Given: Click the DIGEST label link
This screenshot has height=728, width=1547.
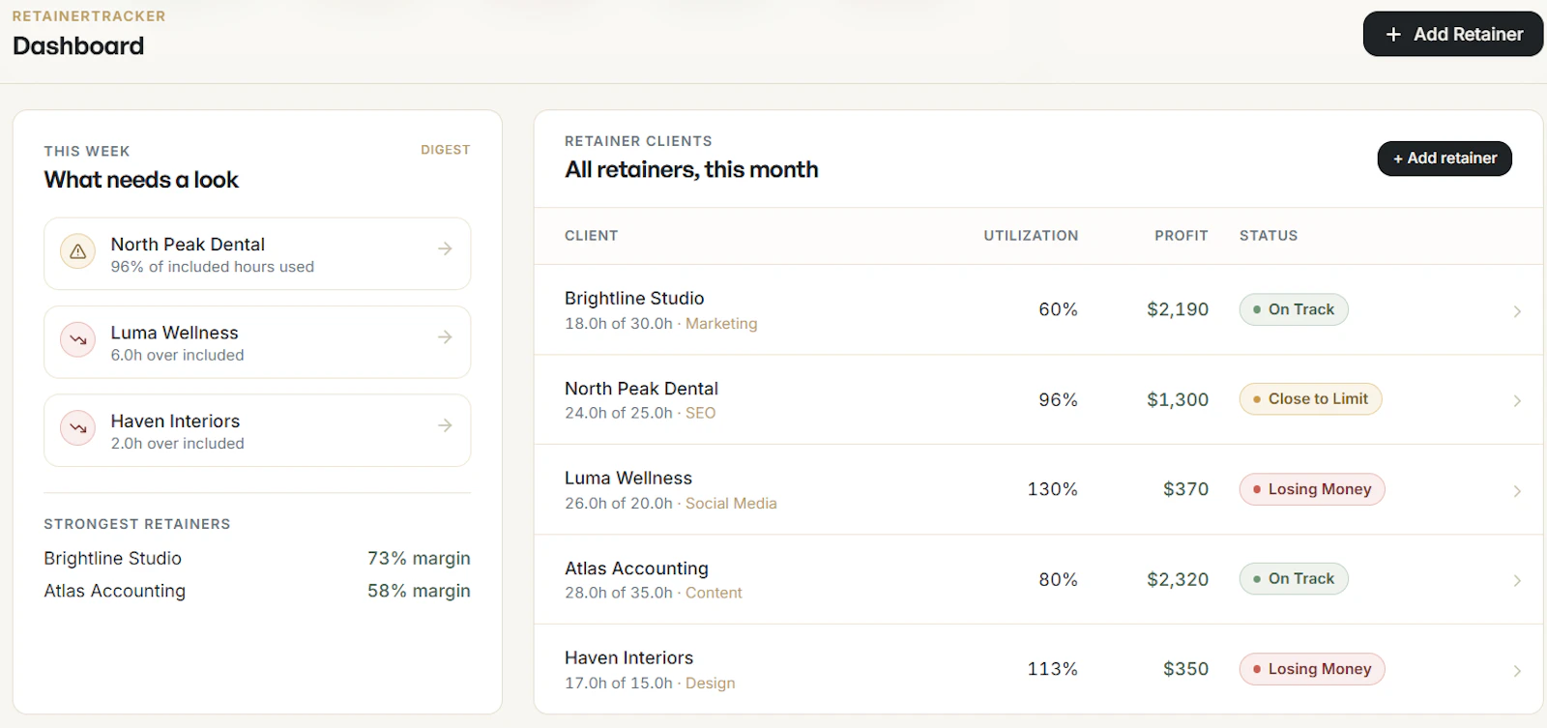Looking at the screenshot, I should [x=446, y=150].
